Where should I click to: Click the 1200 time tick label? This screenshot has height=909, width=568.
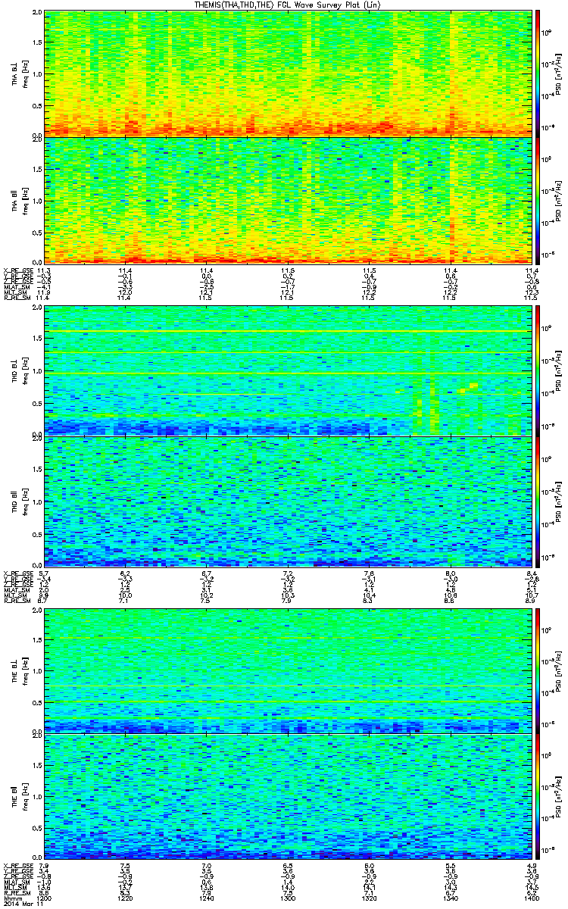click(44, 898)
